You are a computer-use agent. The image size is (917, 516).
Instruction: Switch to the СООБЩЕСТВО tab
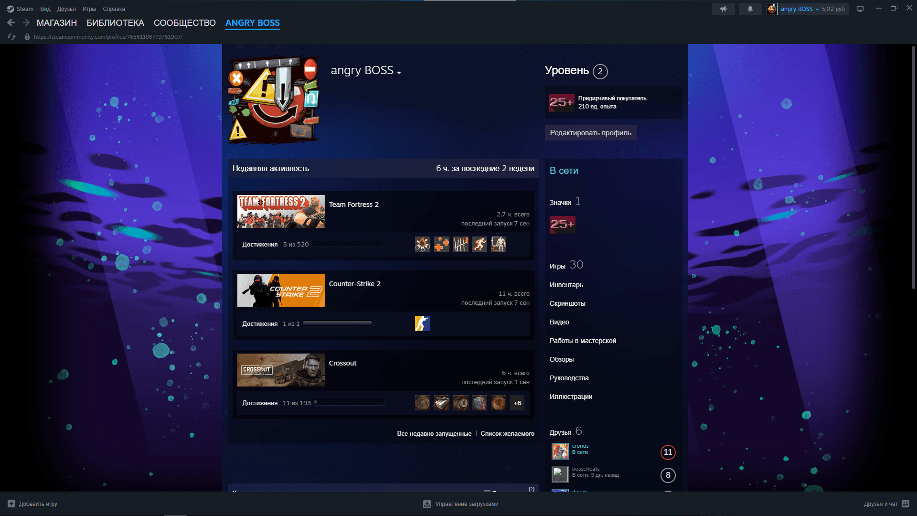pyautogui.click(x=185, y=23)
